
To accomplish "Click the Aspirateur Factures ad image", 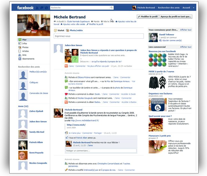I will tap(157, 105).
